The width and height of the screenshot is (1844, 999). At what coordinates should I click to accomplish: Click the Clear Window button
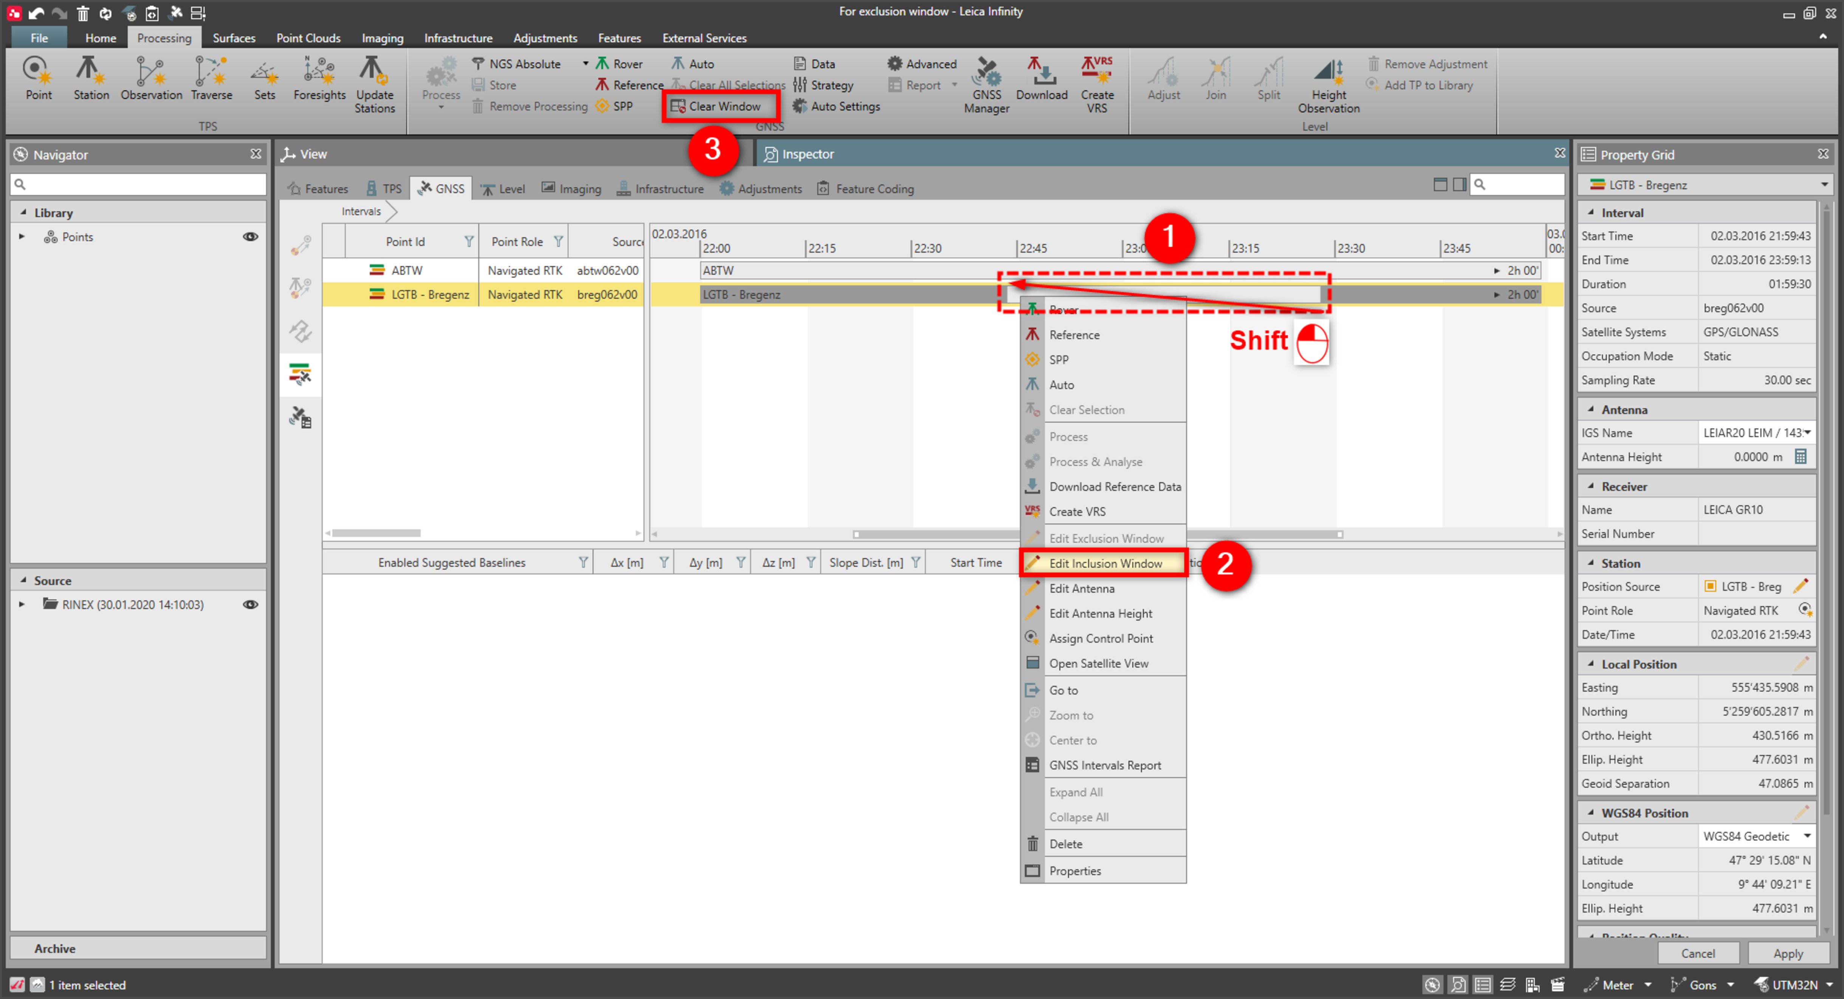(x=716, y=106)
